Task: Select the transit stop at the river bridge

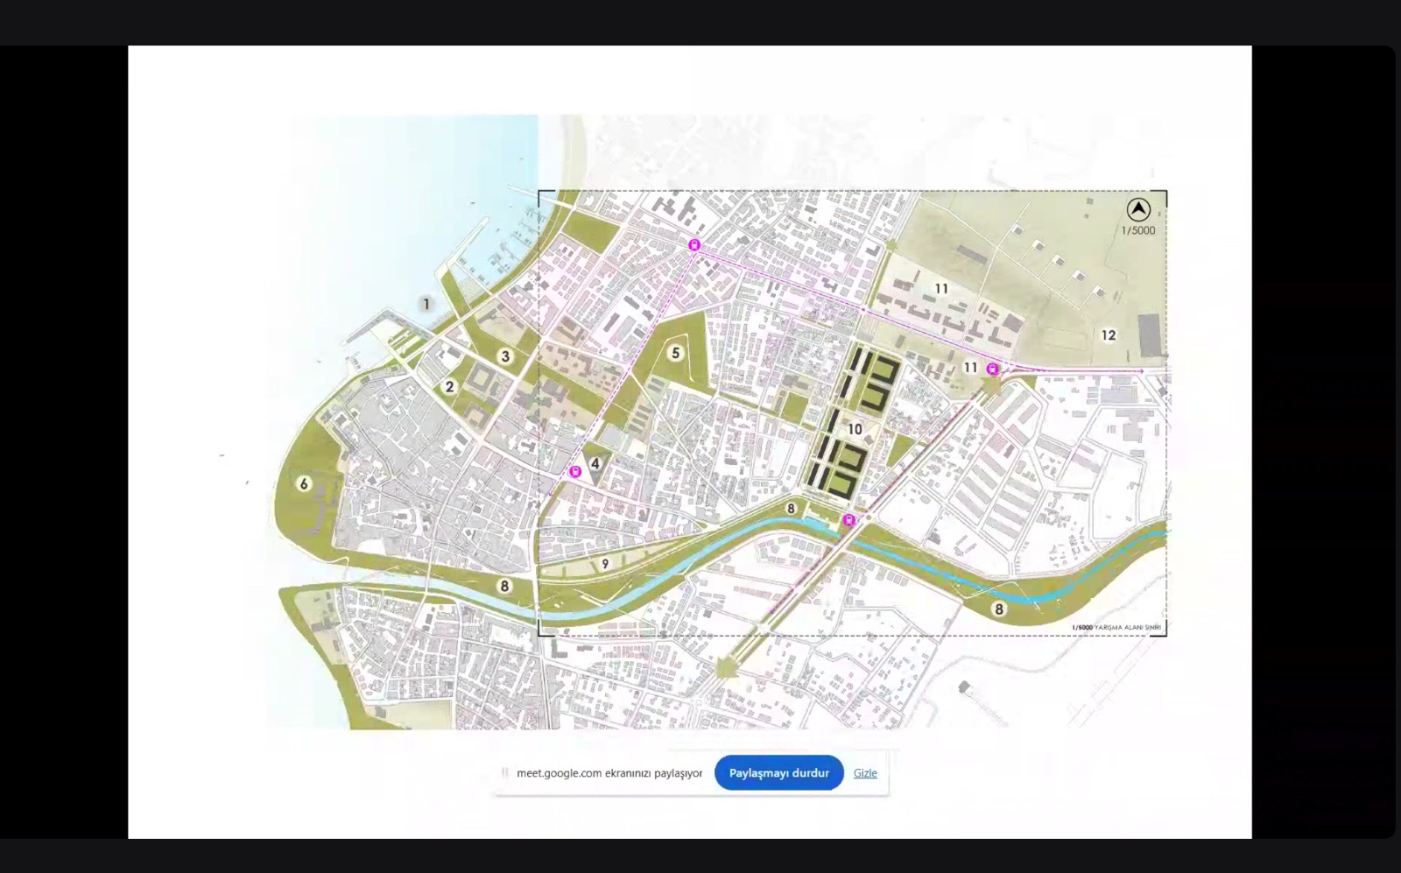Action: (848, 521)
